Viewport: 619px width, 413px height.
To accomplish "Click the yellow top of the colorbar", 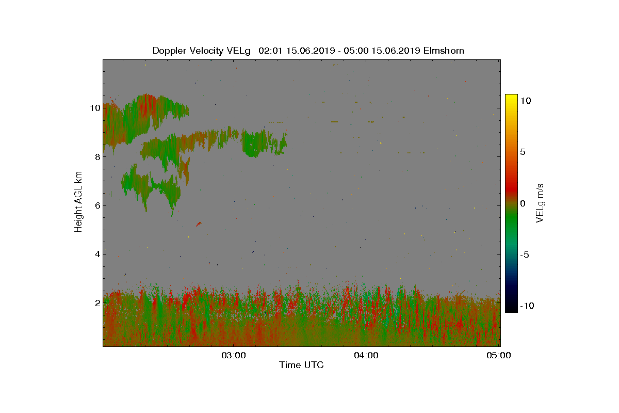I will (x=511, y=98).
